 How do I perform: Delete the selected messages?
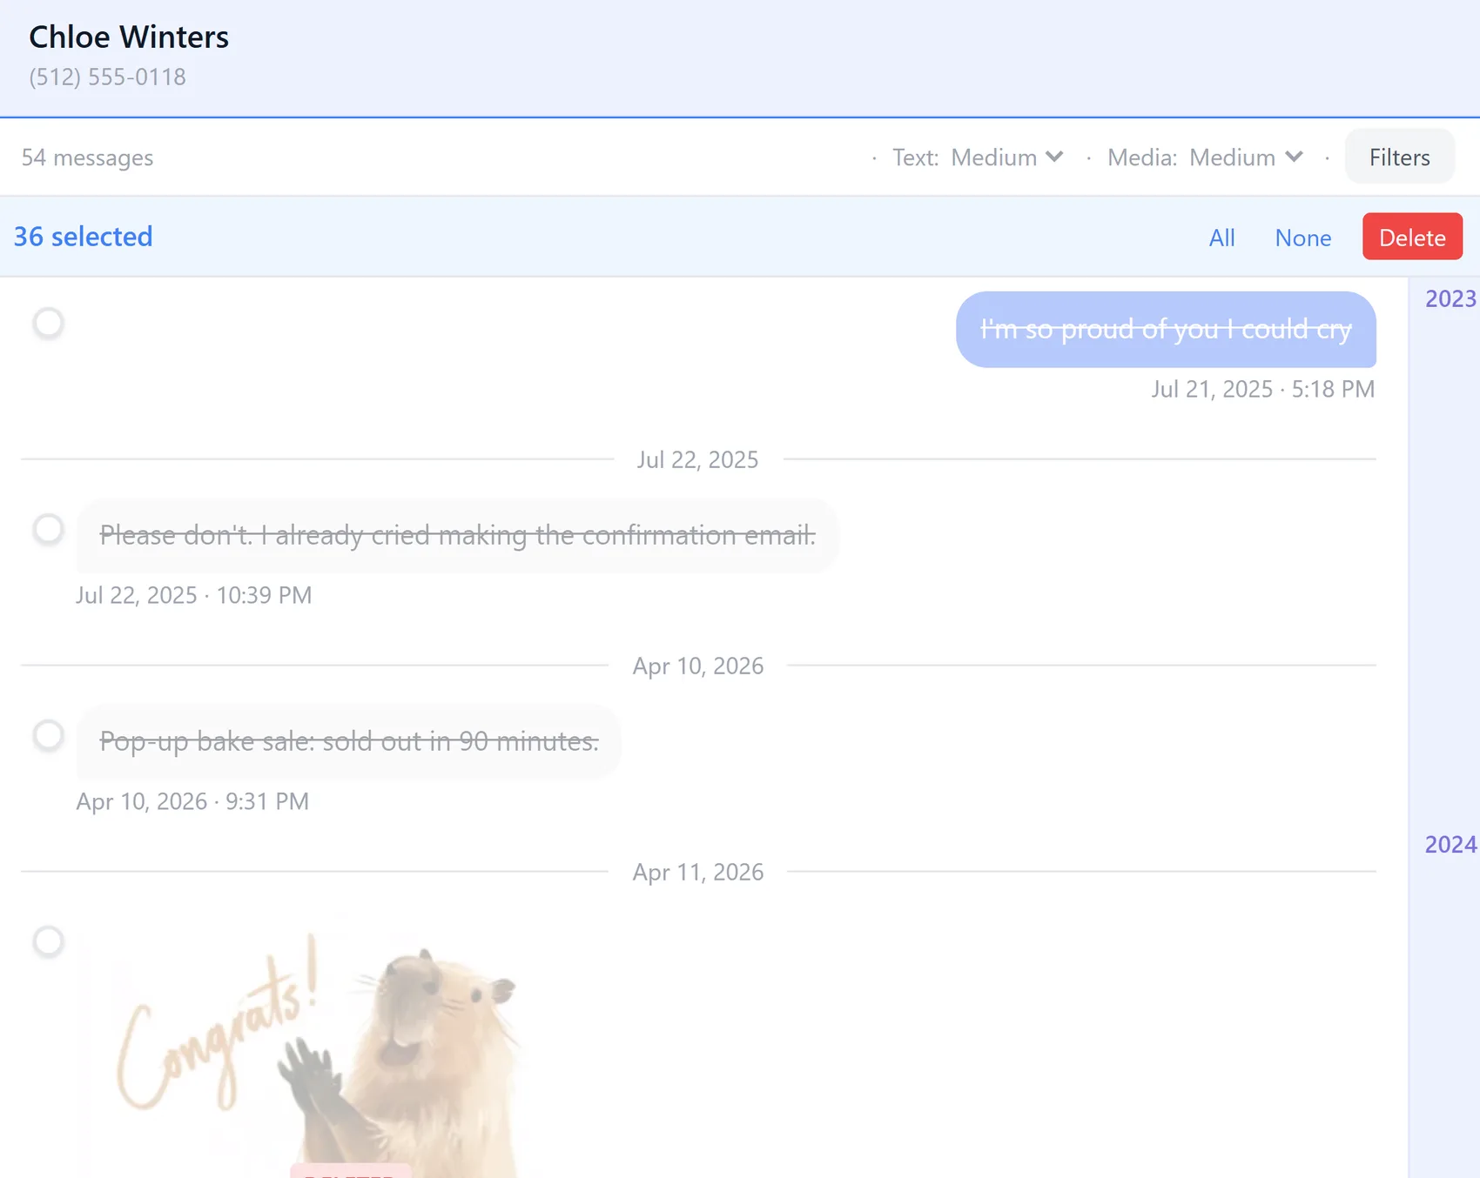pos(1412,238)
